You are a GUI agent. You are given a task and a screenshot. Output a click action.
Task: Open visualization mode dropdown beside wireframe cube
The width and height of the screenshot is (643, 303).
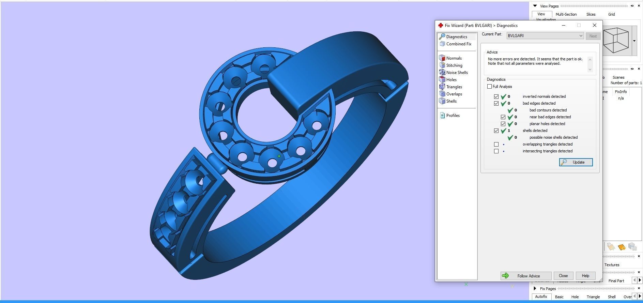634,41
